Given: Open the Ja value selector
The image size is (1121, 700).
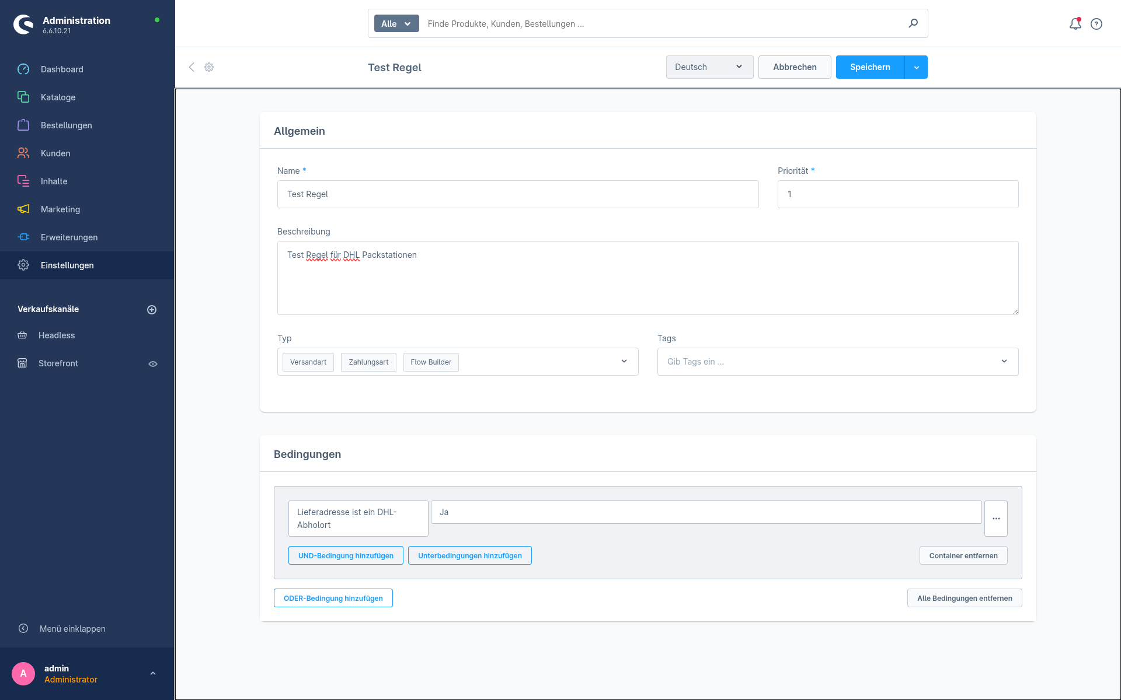Looking at the screenshot, I should 706,512.
